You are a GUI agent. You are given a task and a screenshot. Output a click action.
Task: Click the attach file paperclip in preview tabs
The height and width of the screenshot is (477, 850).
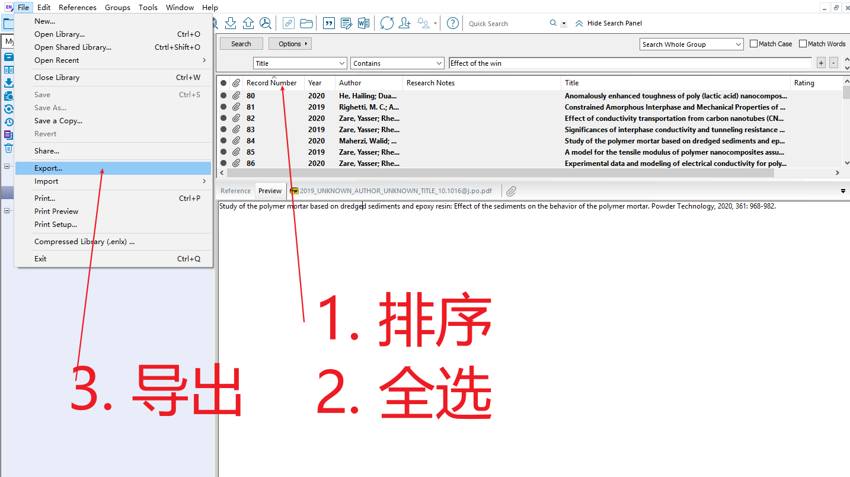tap(511, 191)
